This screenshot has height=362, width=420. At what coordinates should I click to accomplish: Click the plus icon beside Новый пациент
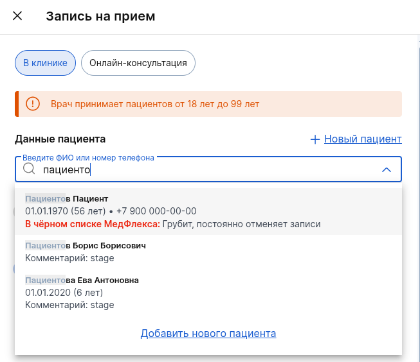point(315,139)
